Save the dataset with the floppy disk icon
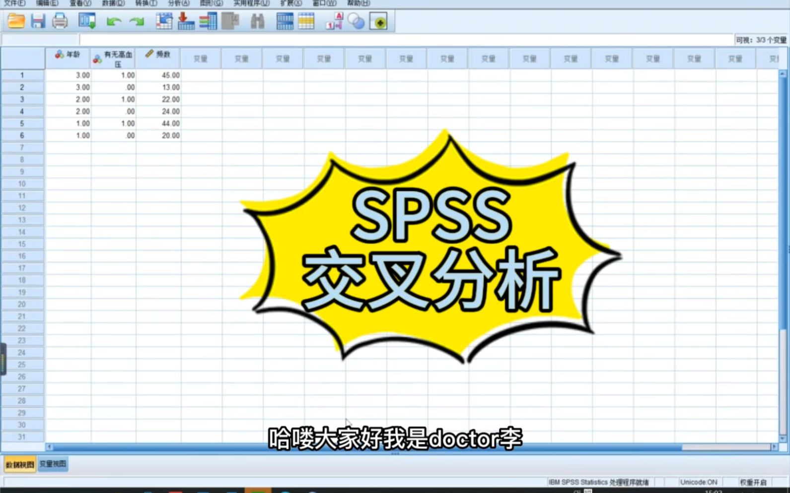 [38, 21]
